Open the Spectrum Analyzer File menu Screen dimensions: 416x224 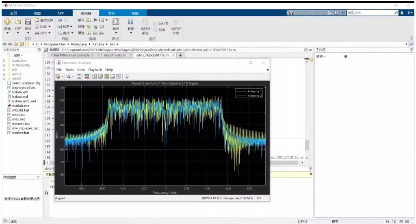pos(59,70)
